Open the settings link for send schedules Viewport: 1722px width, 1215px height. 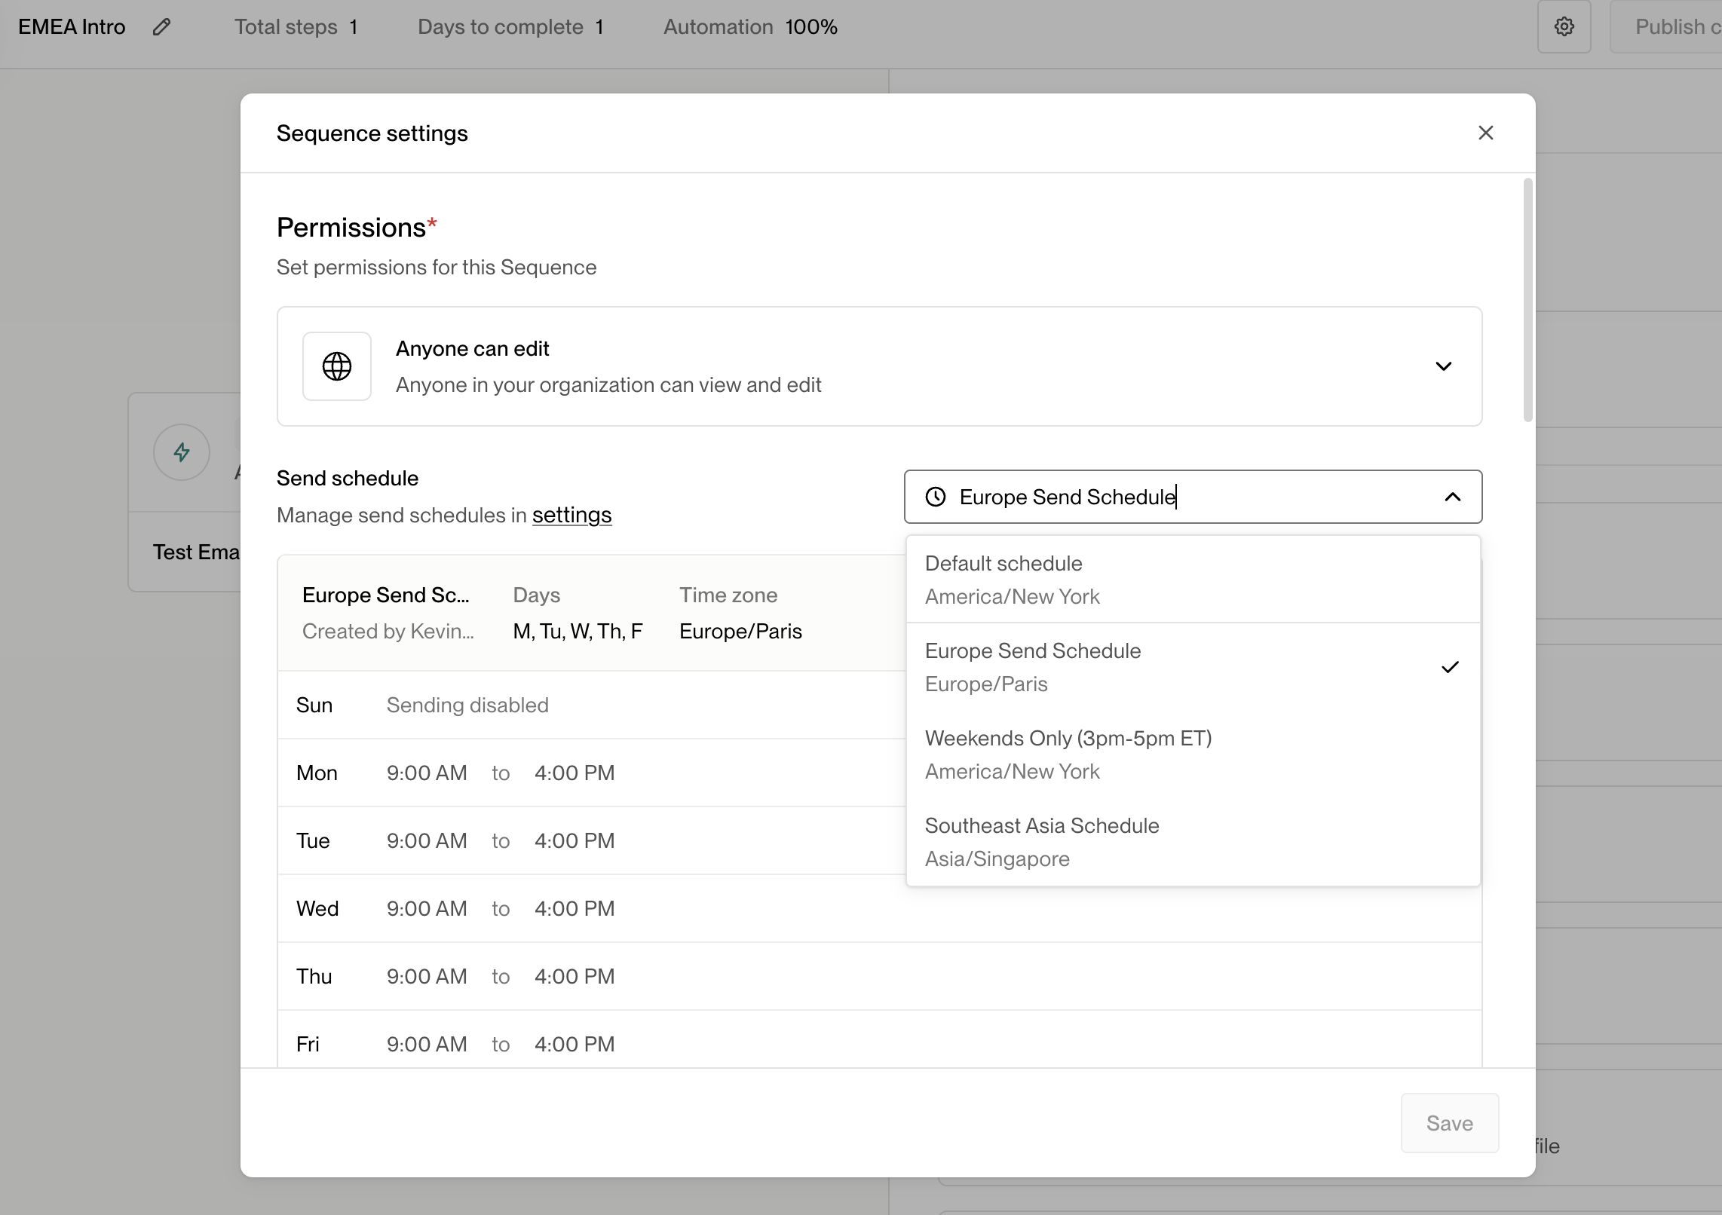tap(571, 515)
